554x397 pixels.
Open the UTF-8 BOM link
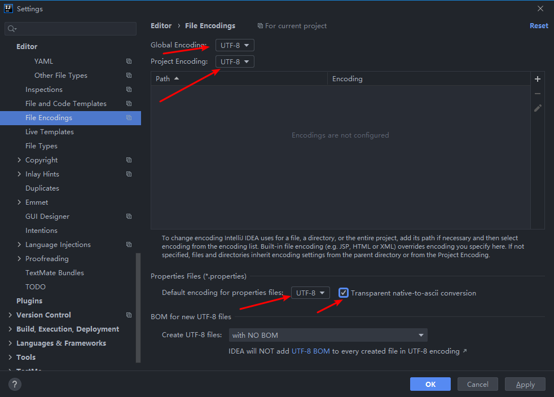(x=310, y=351)
